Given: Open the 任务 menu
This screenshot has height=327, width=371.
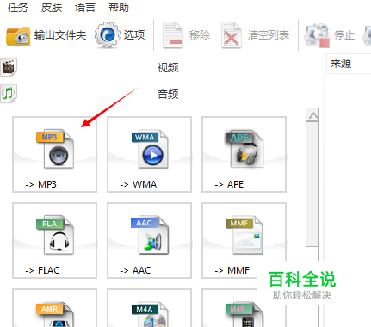Looking at the screenshot, I should tap(18, 8).
